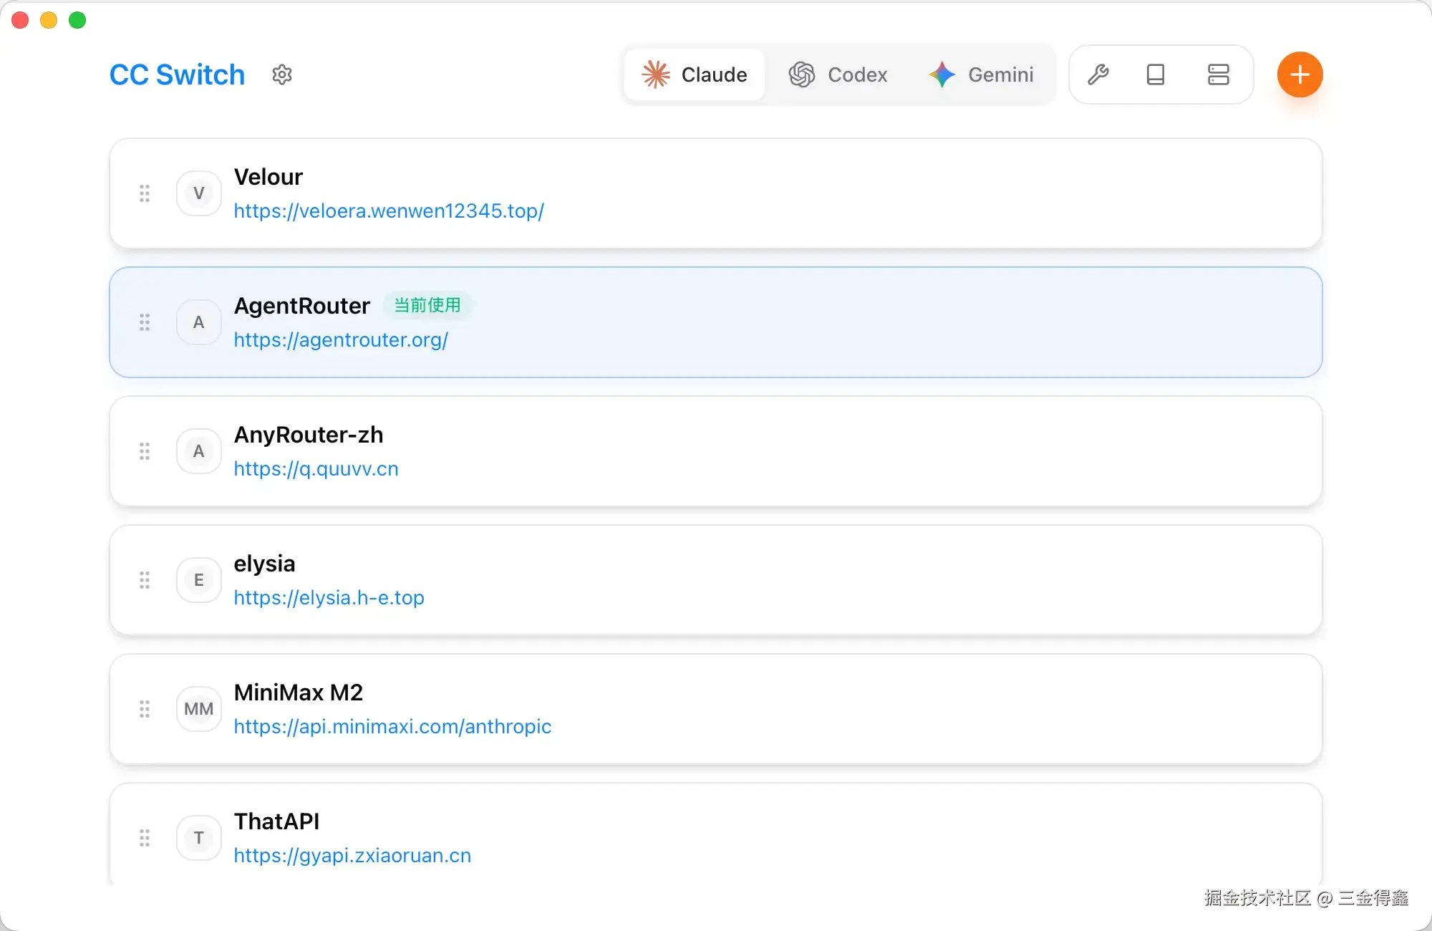This screenshot has width=1432, height=931.
Task: Click the MM avatar icon
Action: (199, 709)
